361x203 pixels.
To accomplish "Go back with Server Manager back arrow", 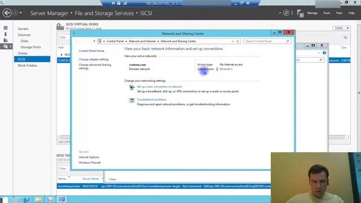I will (x=7, y=13).
